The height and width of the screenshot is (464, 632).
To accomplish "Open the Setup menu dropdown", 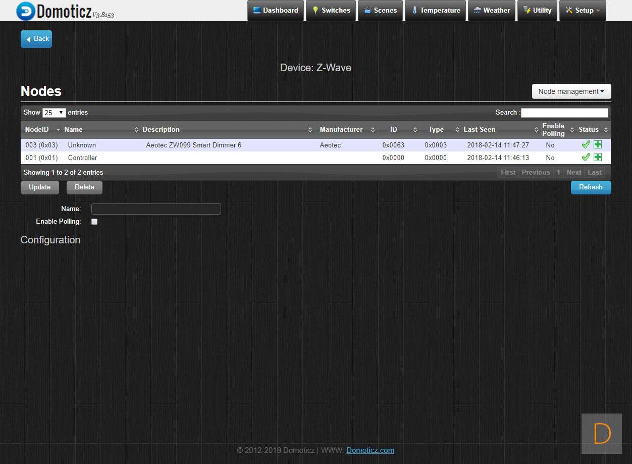I will 583,10.
